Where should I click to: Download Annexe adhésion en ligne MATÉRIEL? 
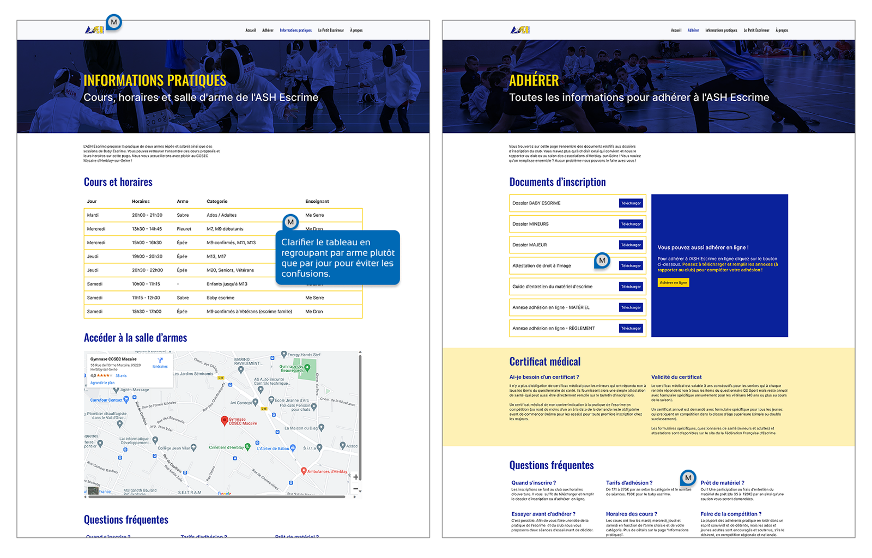[x=631, y=307]
